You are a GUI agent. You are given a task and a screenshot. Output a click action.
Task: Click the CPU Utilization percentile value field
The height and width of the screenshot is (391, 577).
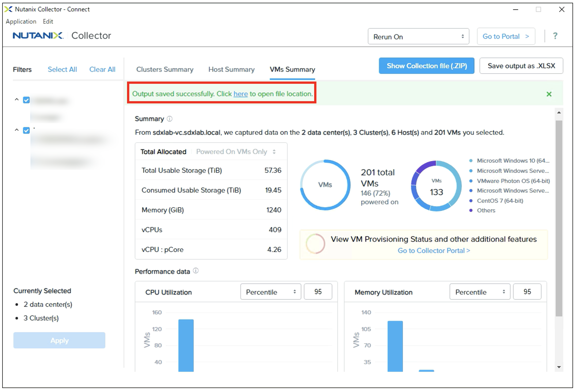(x=318, y=292)
